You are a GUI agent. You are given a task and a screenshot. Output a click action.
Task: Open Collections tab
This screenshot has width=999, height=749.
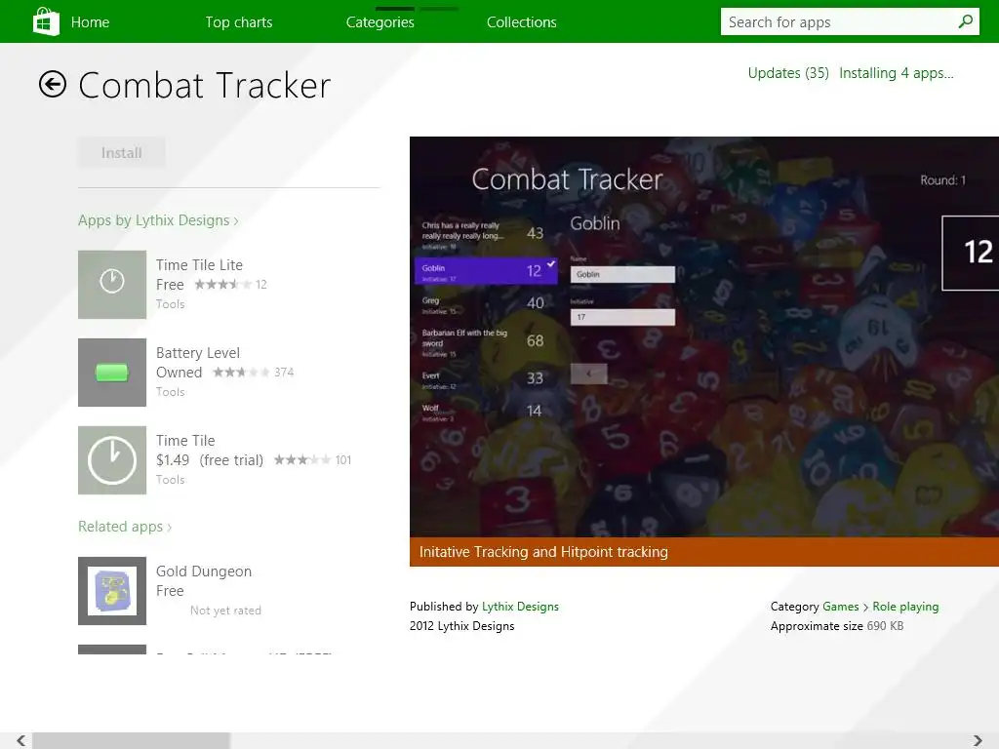click(522, 22)
